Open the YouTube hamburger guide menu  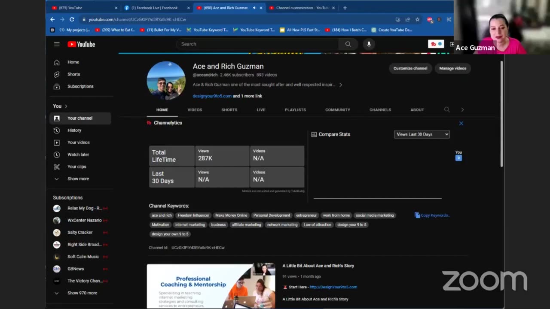(x=57, y=44)
